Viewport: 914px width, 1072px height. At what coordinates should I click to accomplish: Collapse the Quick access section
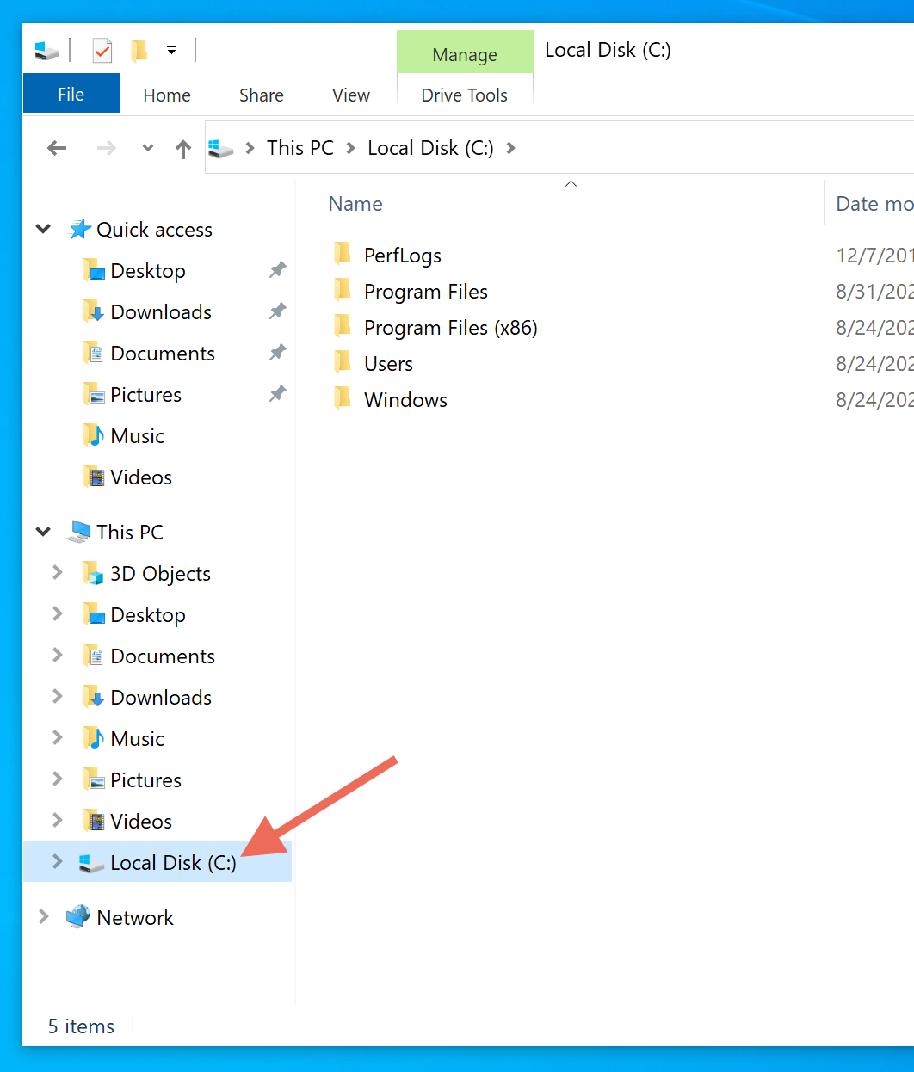43,229
